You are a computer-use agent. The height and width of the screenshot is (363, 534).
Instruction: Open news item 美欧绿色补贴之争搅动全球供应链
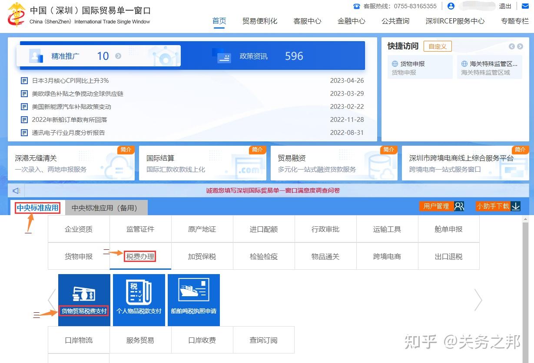(77, 94)
